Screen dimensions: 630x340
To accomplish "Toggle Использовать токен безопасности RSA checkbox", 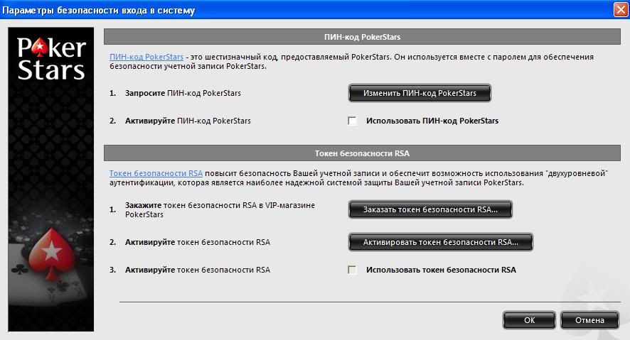I will [353, 270].
